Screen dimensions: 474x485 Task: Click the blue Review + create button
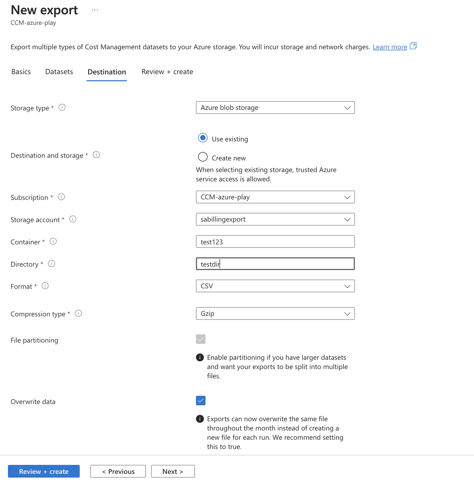point(44,471)
